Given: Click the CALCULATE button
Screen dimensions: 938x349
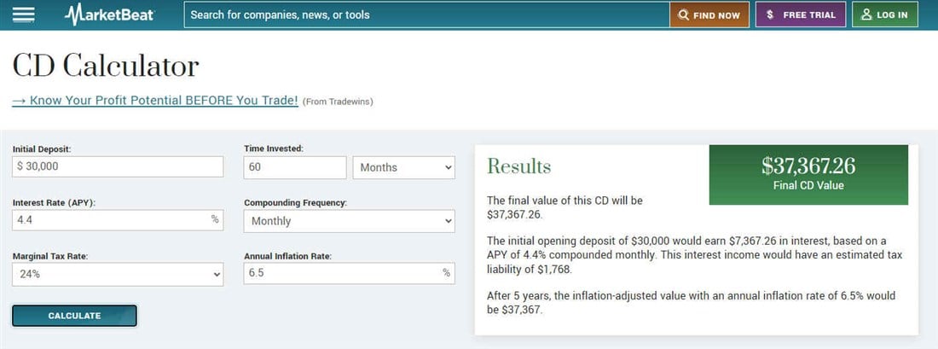Looking at the screenshot, I should 75,316.
